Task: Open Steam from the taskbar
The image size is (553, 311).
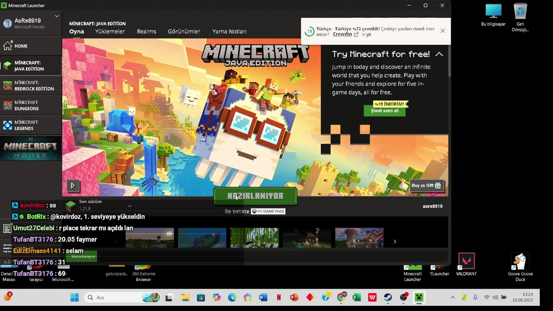Action: 388,297
